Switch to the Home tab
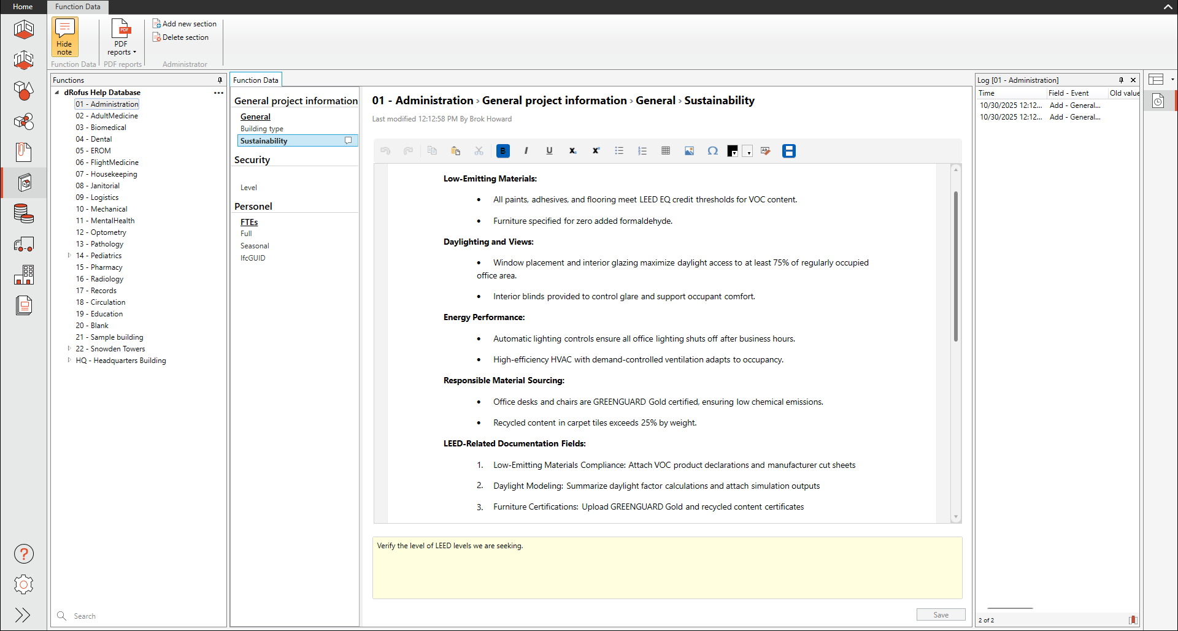 [23, 7]
